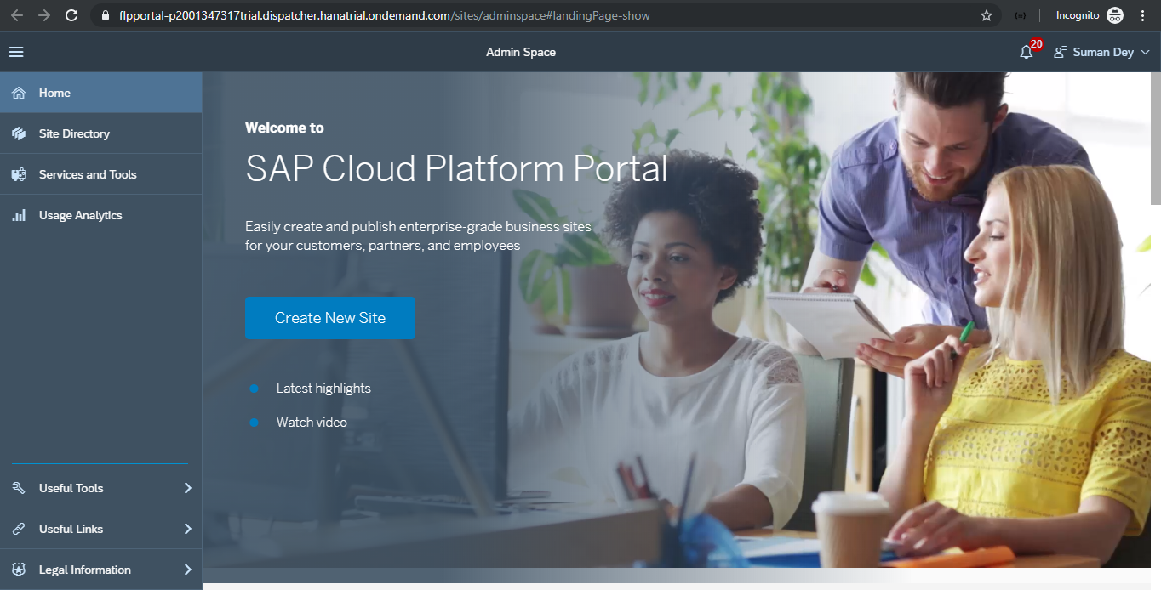Click the Create New Site button
The width and height of the screenshot is (1161, 590).
[330, 318]
